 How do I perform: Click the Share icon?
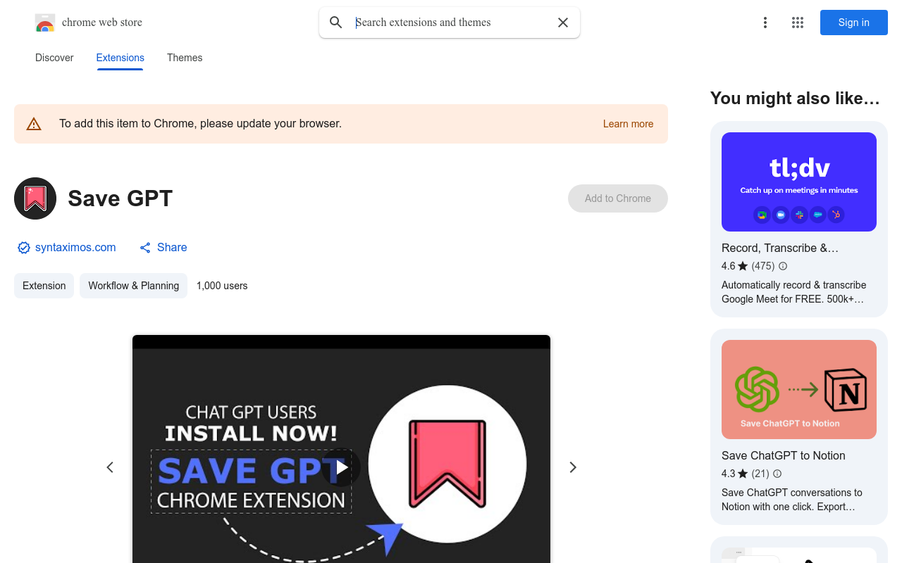point(145,248)
